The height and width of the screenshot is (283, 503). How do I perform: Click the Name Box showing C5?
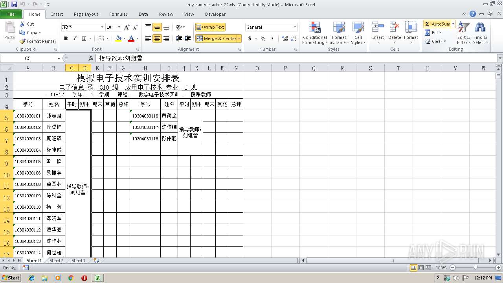pyautogui.click(x=28, y=58)
